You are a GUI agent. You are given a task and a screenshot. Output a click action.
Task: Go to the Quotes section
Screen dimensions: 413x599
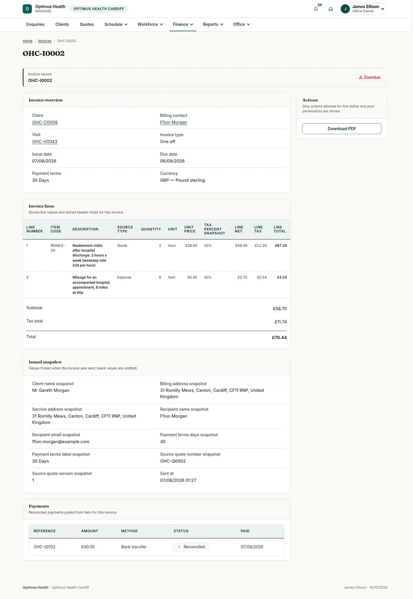[x=87, y=24]
